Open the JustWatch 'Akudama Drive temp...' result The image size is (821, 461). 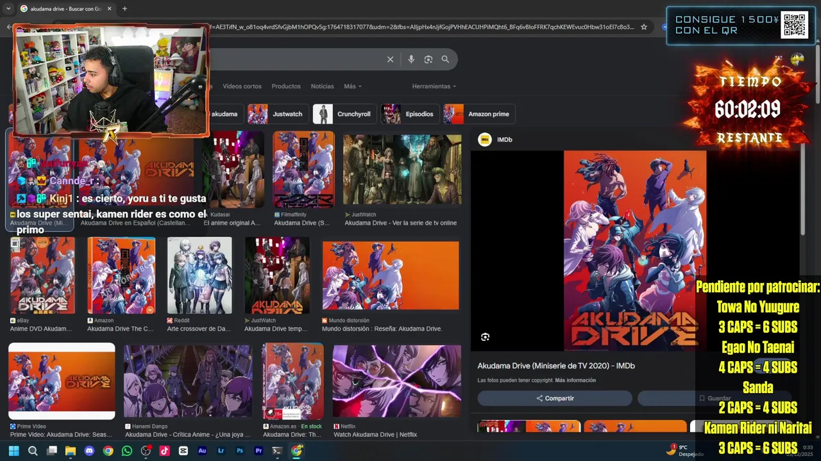click(x=276, y=284)
